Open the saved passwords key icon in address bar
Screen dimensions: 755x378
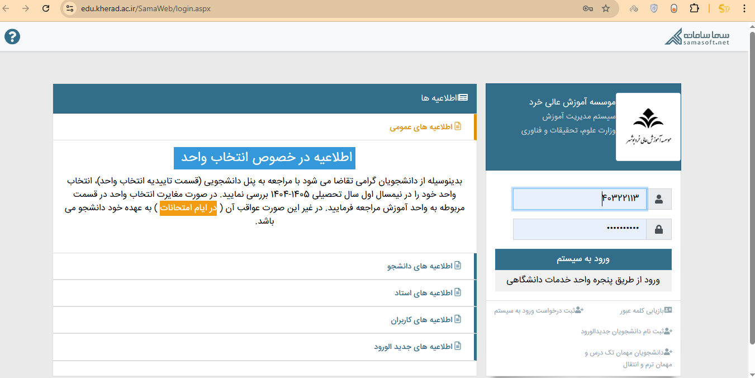point(587,8)
